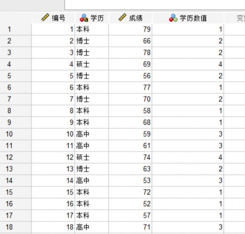
Task: Click the 成绩 cell showing 53
Action: pos(130,181)
